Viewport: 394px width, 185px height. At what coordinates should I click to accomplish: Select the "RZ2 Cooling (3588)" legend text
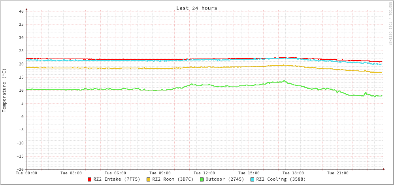pyautogui.click(x=281, y=179)
